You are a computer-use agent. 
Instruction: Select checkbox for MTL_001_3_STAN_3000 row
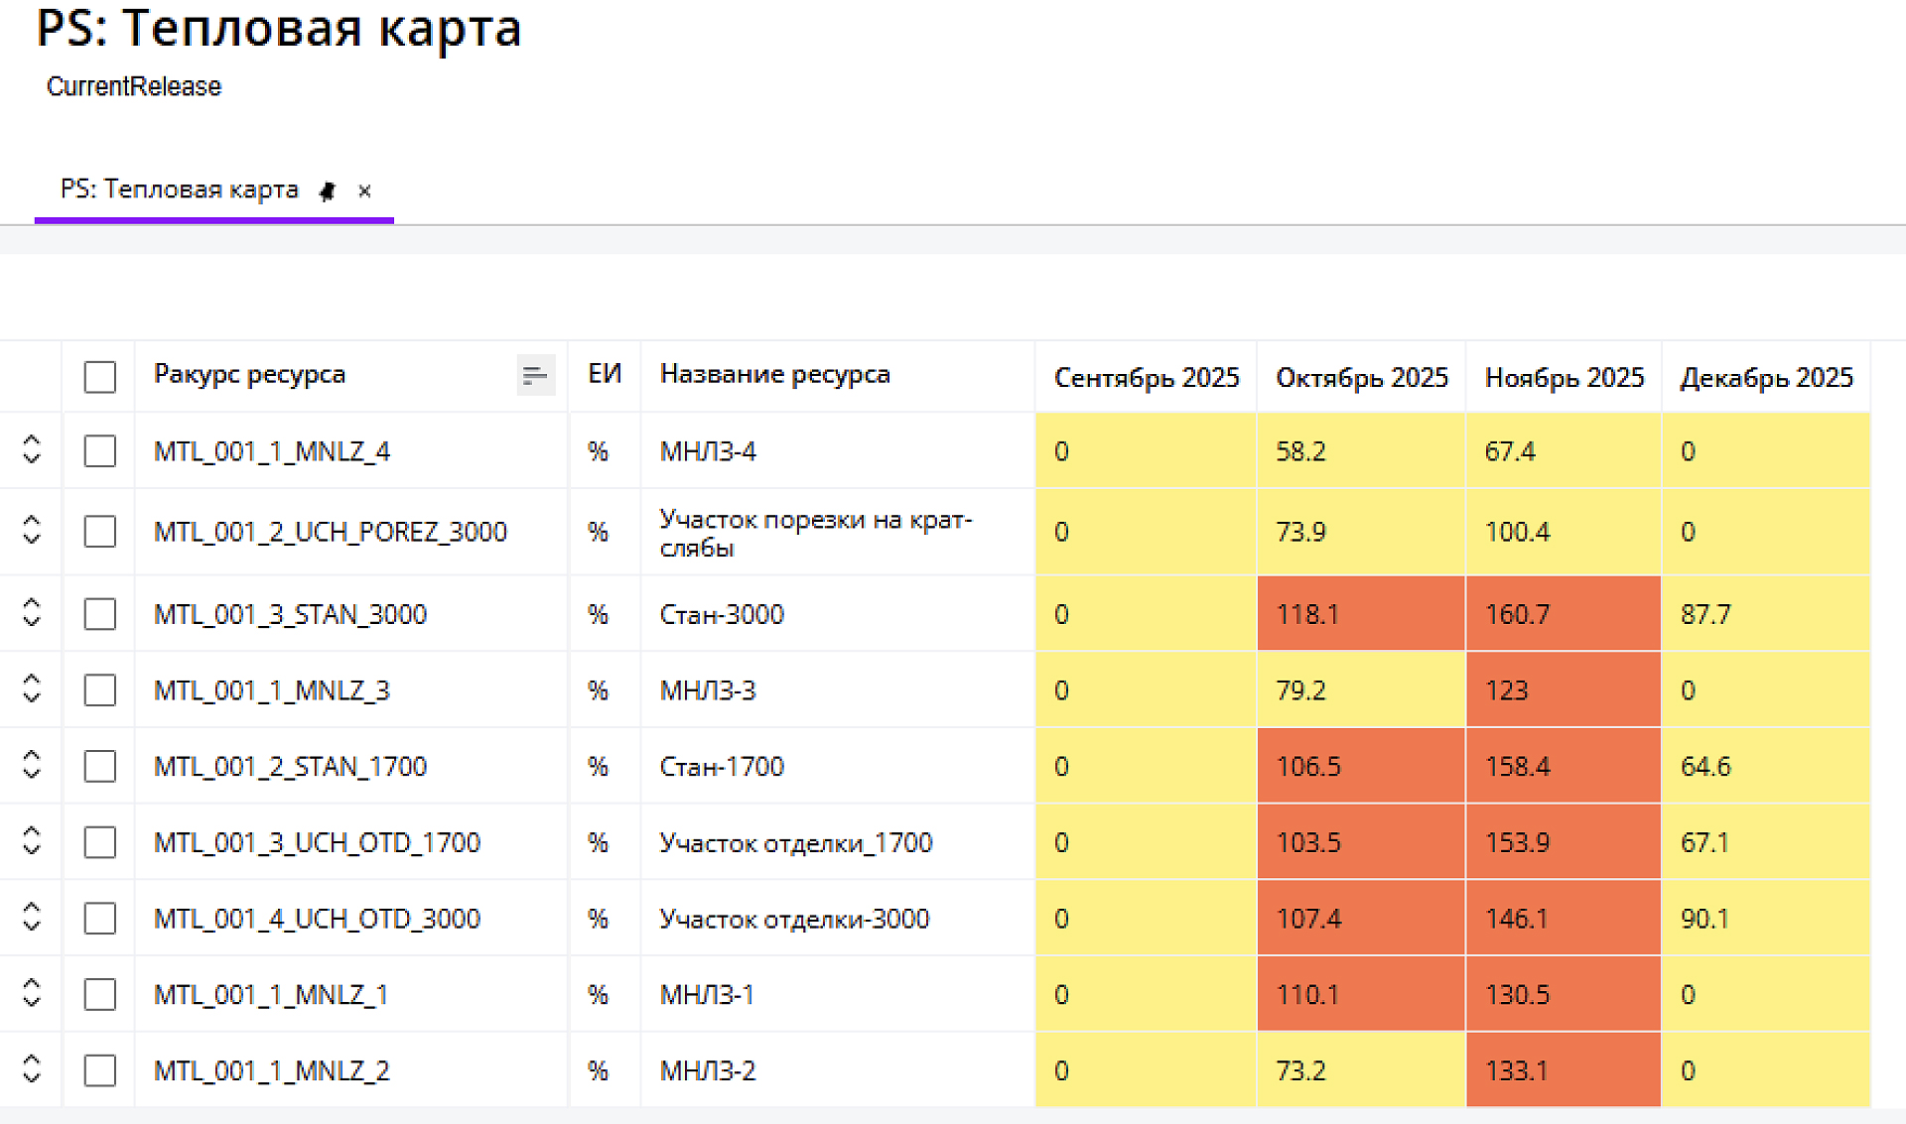pyautogui.click(x=100, y=614)
